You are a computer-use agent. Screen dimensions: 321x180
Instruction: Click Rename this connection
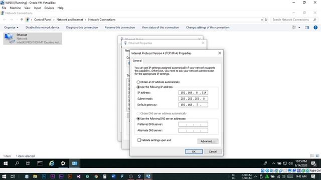pos(120,27)
